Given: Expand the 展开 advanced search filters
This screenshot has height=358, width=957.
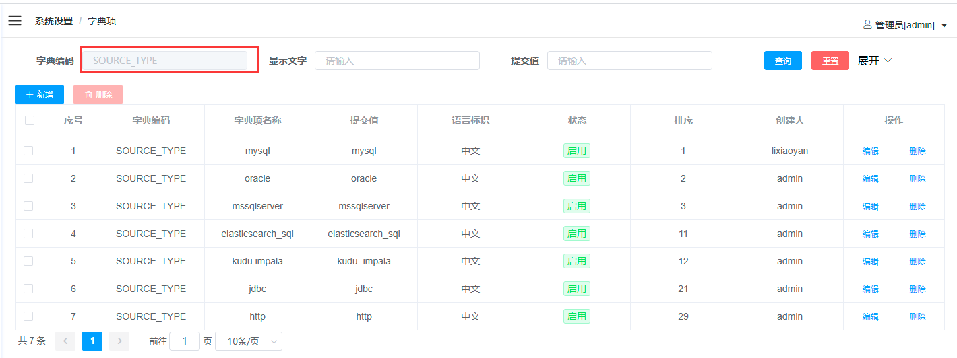Looking at the screenshot, I should 875,61.
